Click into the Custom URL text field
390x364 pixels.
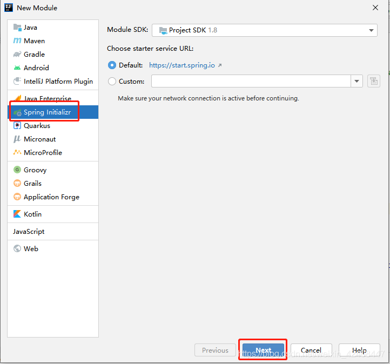251,82
